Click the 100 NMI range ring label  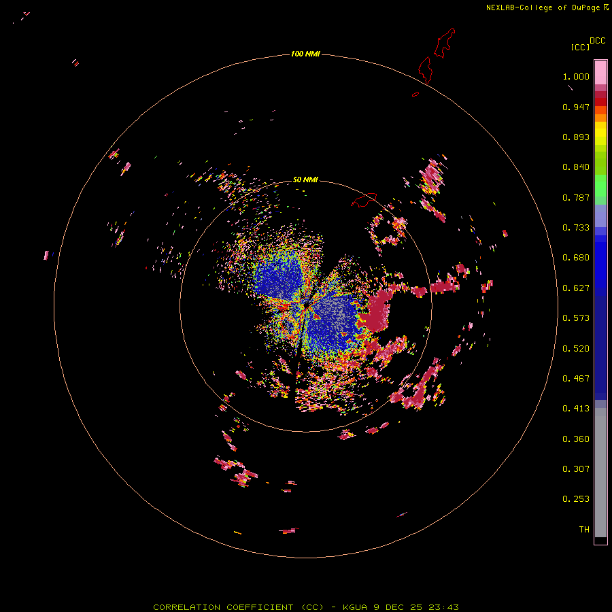[305, 54]
